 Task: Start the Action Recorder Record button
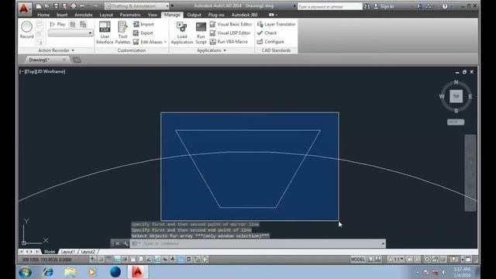pos(26,30)
